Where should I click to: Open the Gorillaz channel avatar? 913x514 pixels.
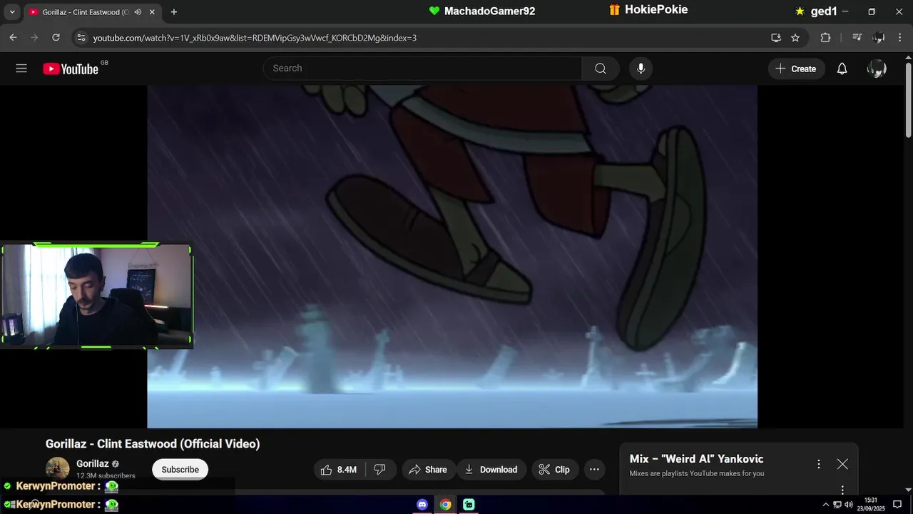58,468
